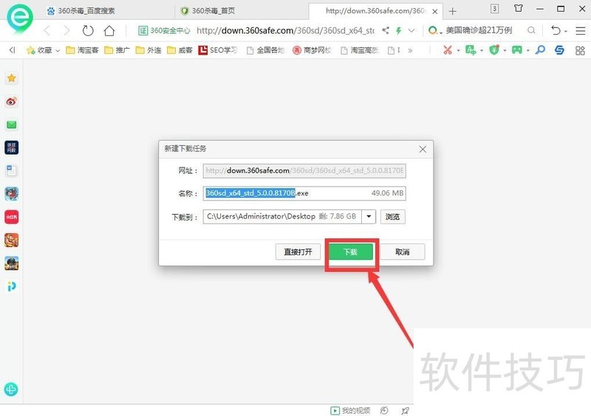The height and width of the screenshot is (416, 591).
Task: Open the search engine selector dropdown
Action: pyautogui.click(x=435, y=30)
